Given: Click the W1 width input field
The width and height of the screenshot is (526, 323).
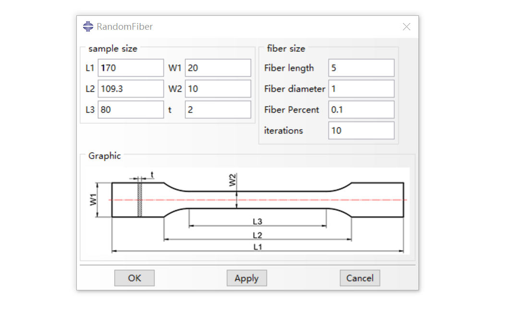Looking at the screenshot, I should click(x=218, y=68).
